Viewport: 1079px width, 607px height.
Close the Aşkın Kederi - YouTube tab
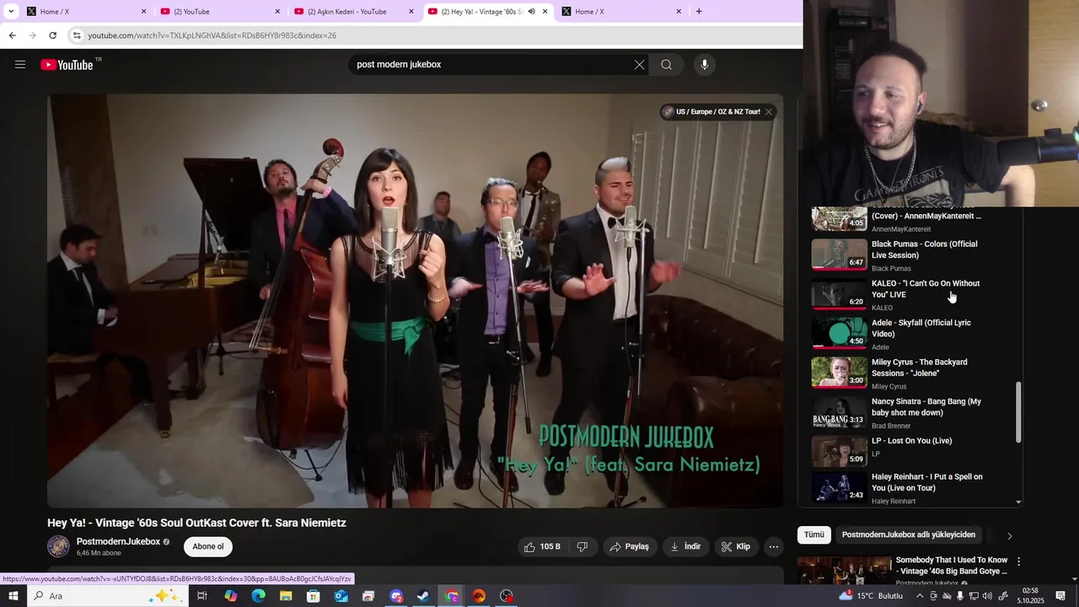(411, 11)
